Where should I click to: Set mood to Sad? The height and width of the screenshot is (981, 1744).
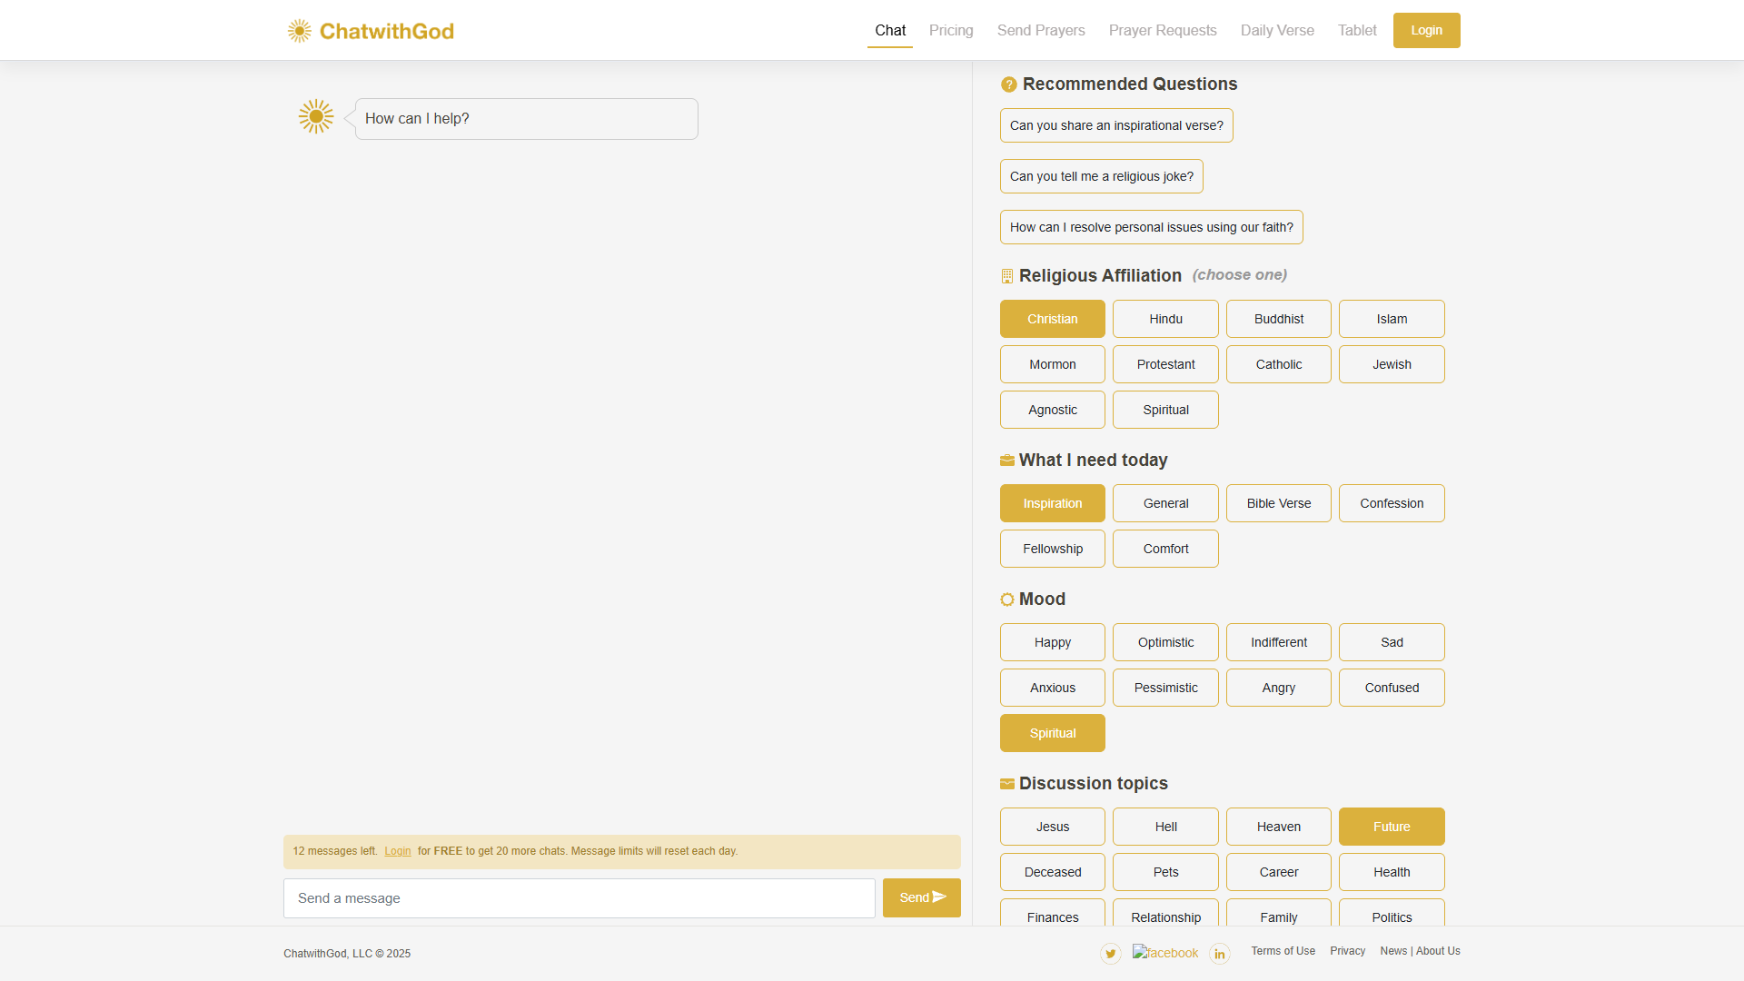point(1392,642)
